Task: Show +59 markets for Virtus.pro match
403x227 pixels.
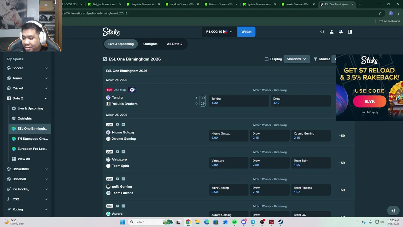Action: click(x=342, y=163)
